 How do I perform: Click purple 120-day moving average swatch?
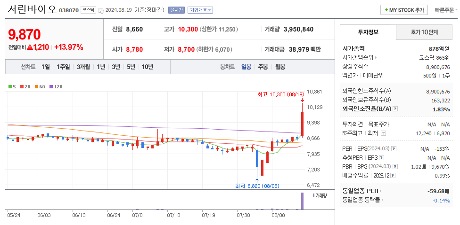tap(51, 86)
